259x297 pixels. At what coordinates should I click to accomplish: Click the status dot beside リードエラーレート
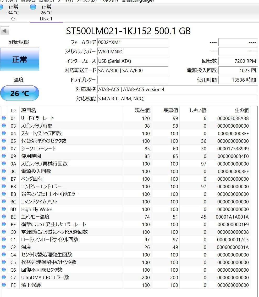[x=4, y=118]
